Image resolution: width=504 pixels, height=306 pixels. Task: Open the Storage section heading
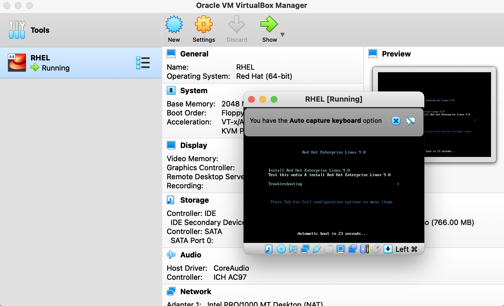tap(194, 200)
